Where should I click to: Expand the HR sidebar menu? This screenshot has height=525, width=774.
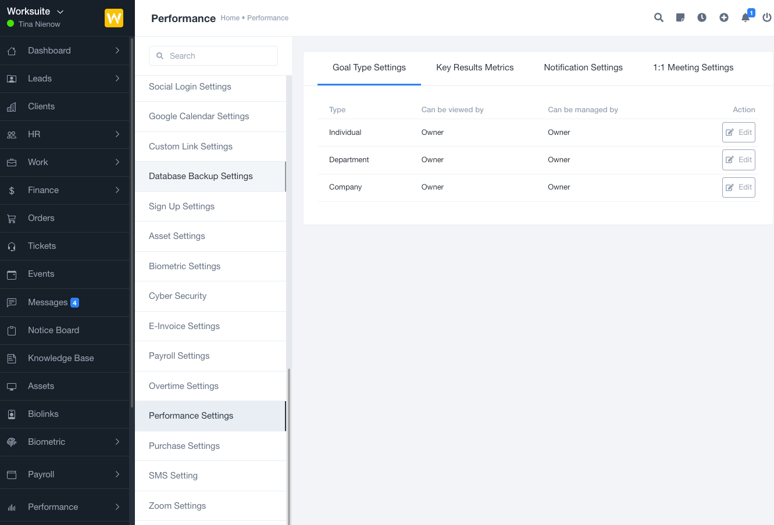tap(117, 134)
